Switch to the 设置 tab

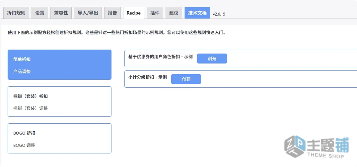coord(39,13)
